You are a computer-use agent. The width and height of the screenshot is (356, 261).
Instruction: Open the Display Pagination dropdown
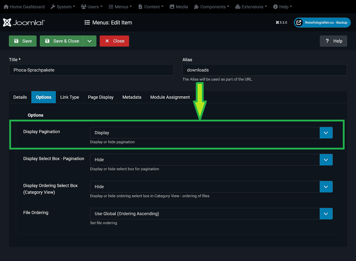point(211,132)
